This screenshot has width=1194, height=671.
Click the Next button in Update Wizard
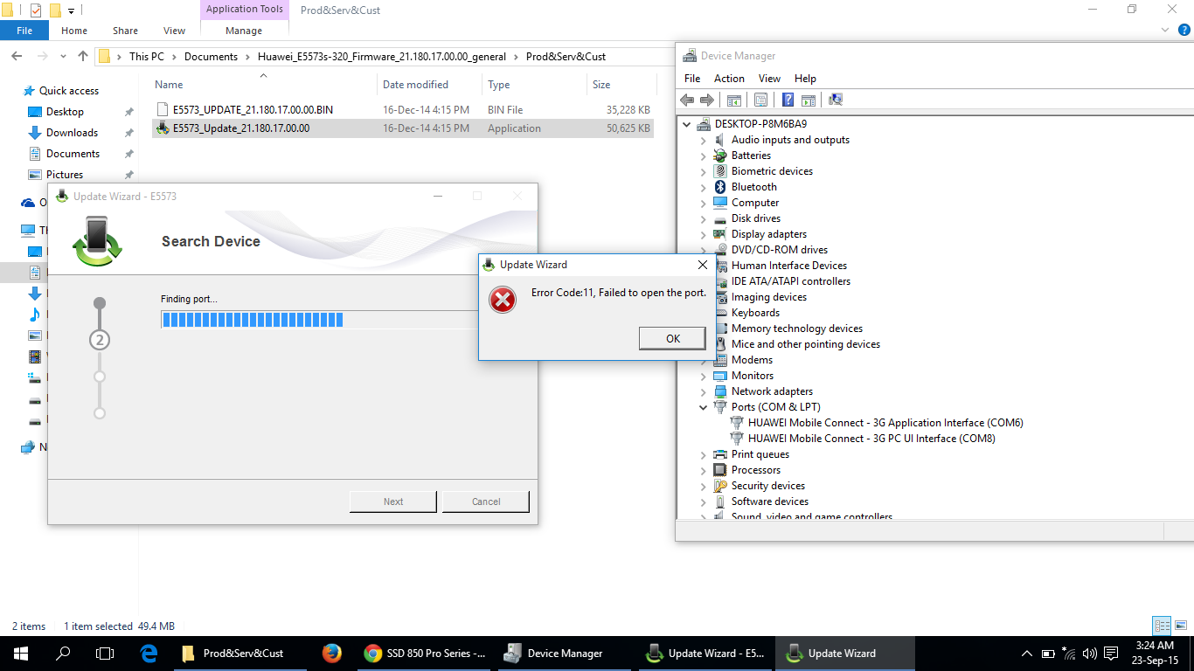[393, 502]
